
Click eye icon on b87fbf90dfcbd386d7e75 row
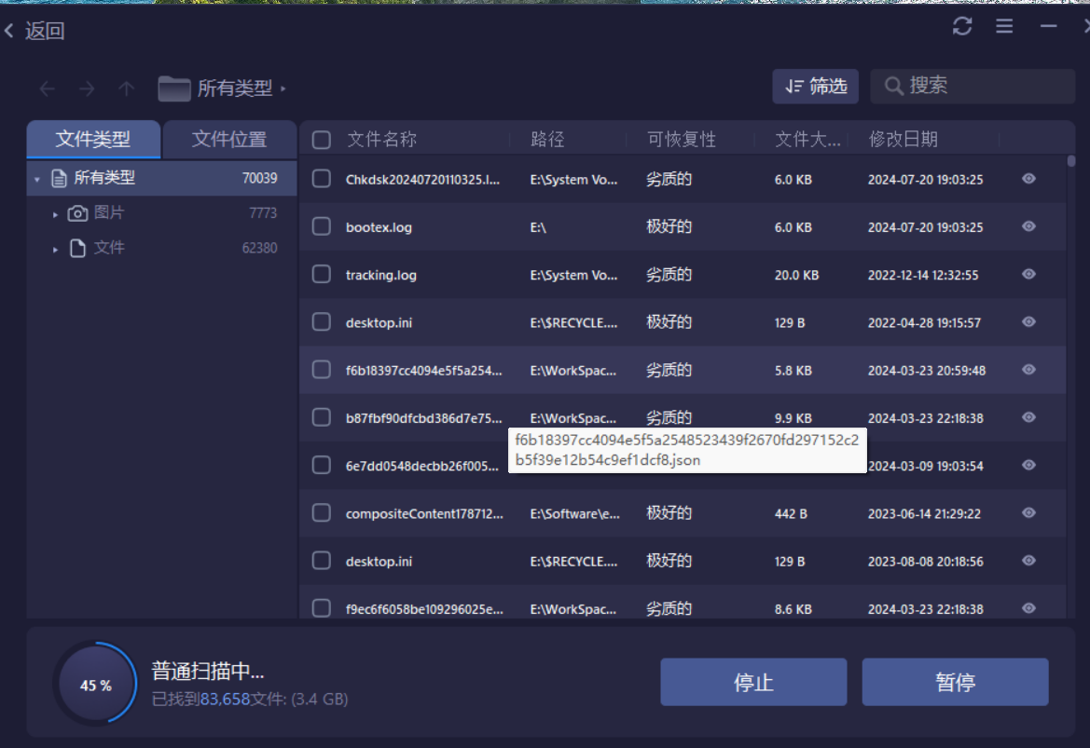click(1028, 417)
